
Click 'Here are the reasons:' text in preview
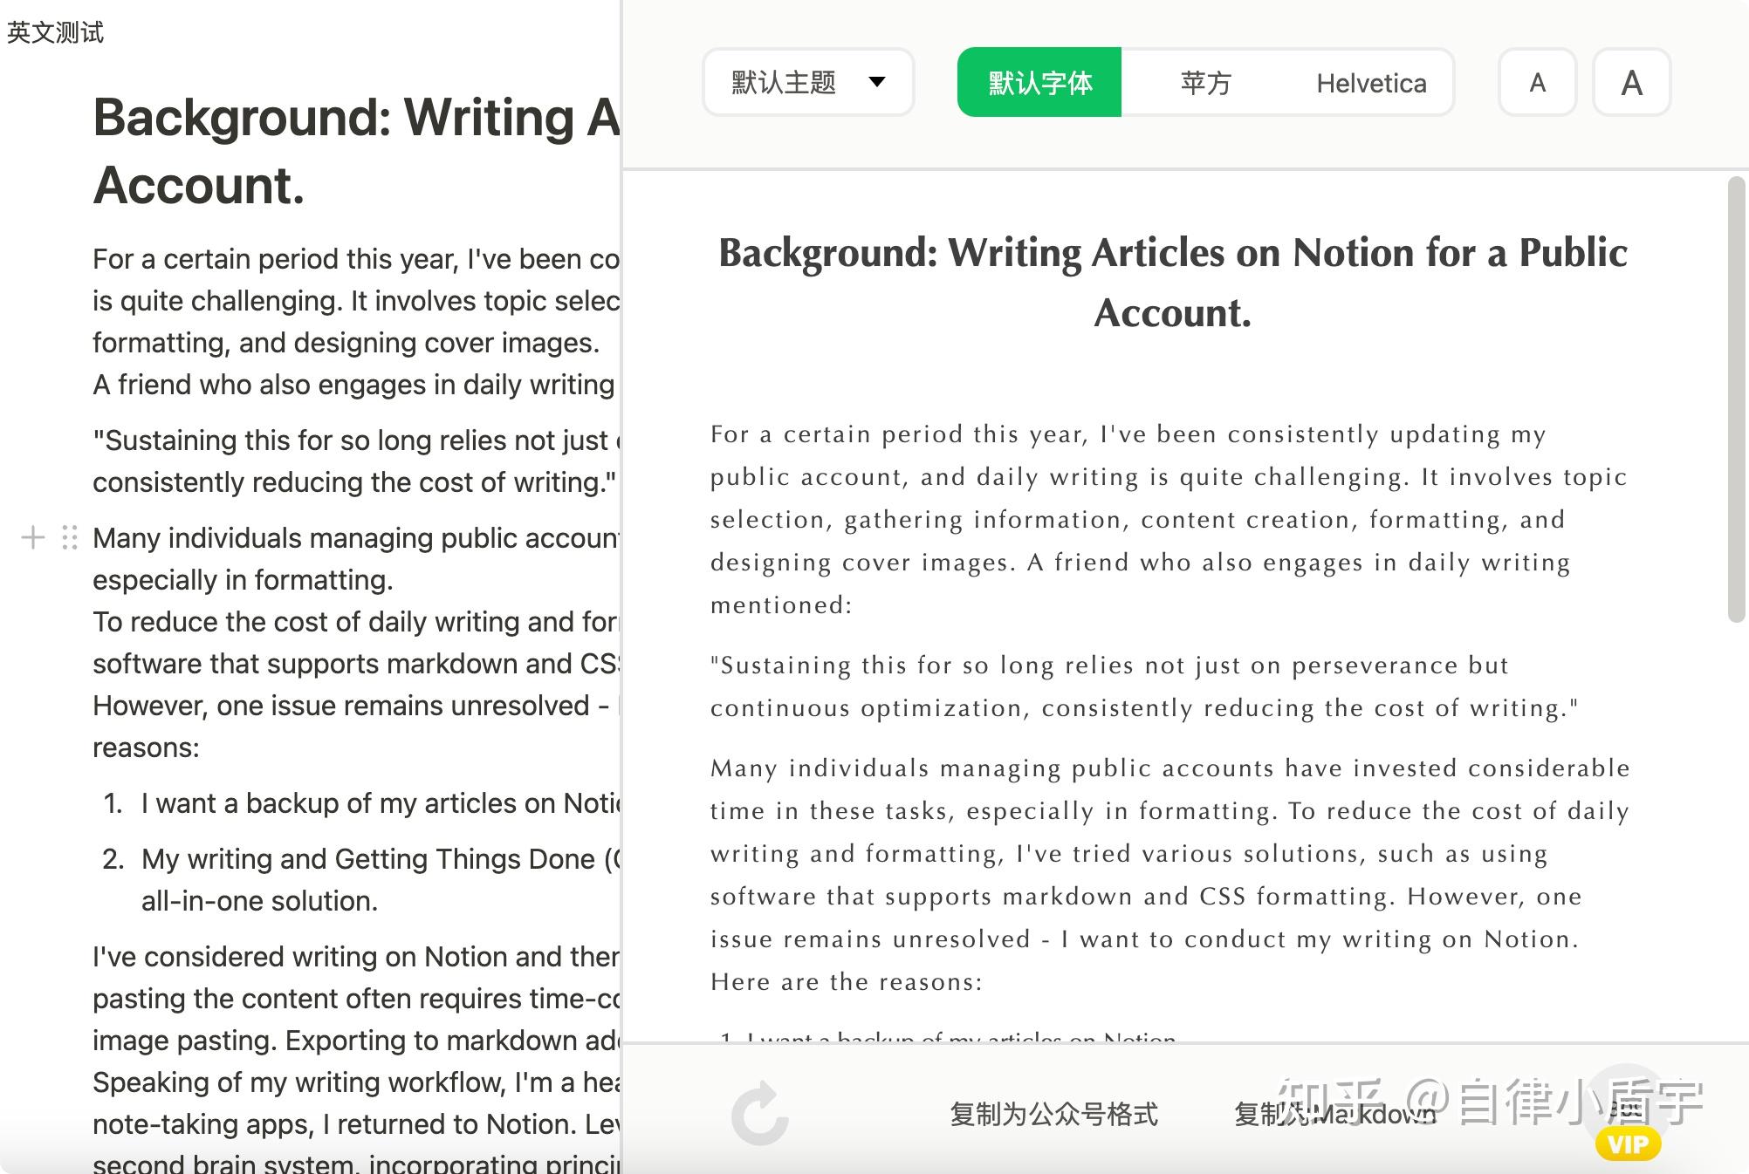(847, 982)
